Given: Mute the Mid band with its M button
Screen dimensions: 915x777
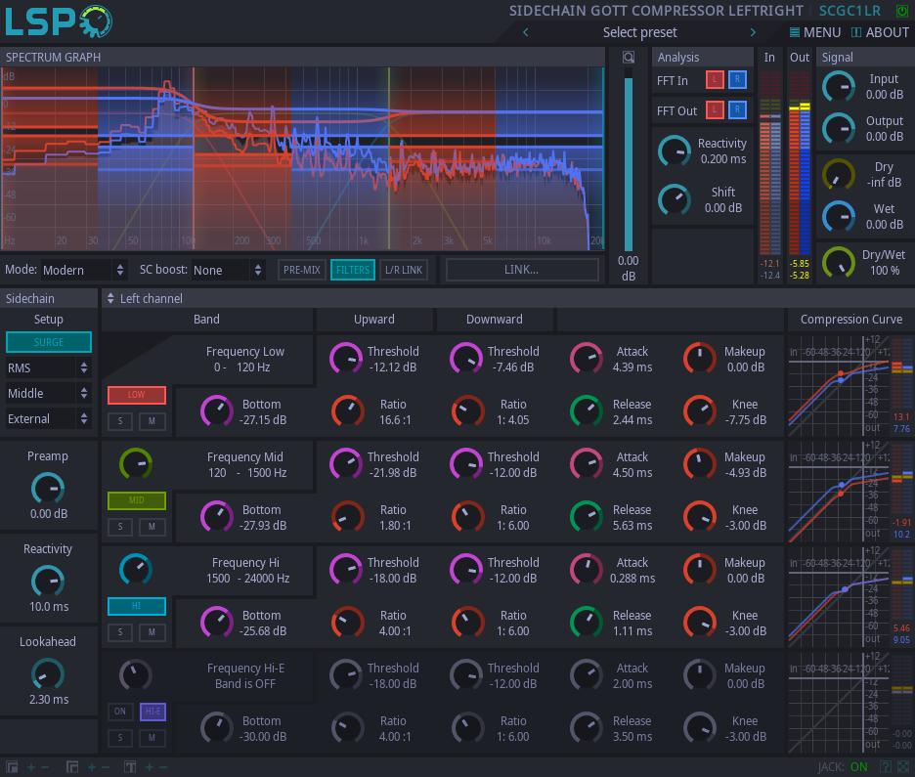Looking at the screenshot, I should pos(151,526).
